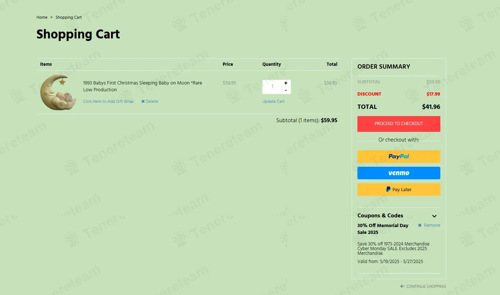Click the 30% Off Memorial Day Sale 2025 title
Image resolution: width=500 pixels, height=295 pixels.
pyautogui.click(x=383, y=229)
